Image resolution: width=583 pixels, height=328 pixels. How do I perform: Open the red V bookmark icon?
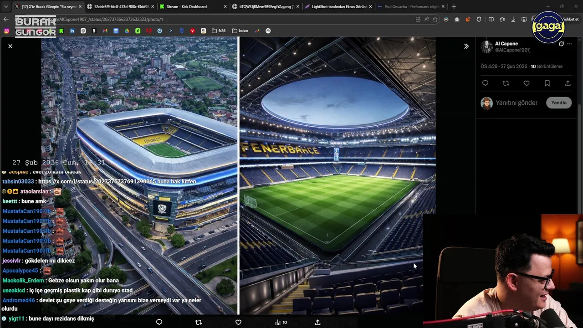click(192, 31)
